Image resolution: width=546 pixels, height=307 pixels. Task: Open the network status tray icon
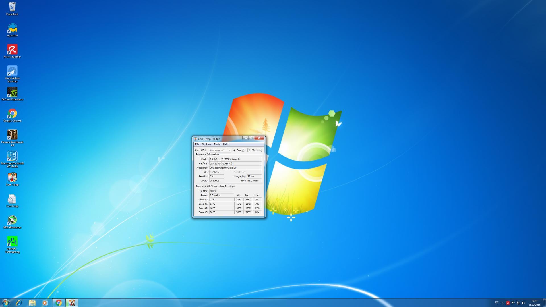(x=518, y=303)
